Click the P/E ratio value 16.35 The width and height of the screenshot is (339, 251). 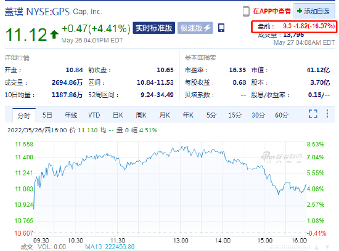(237, 70)
